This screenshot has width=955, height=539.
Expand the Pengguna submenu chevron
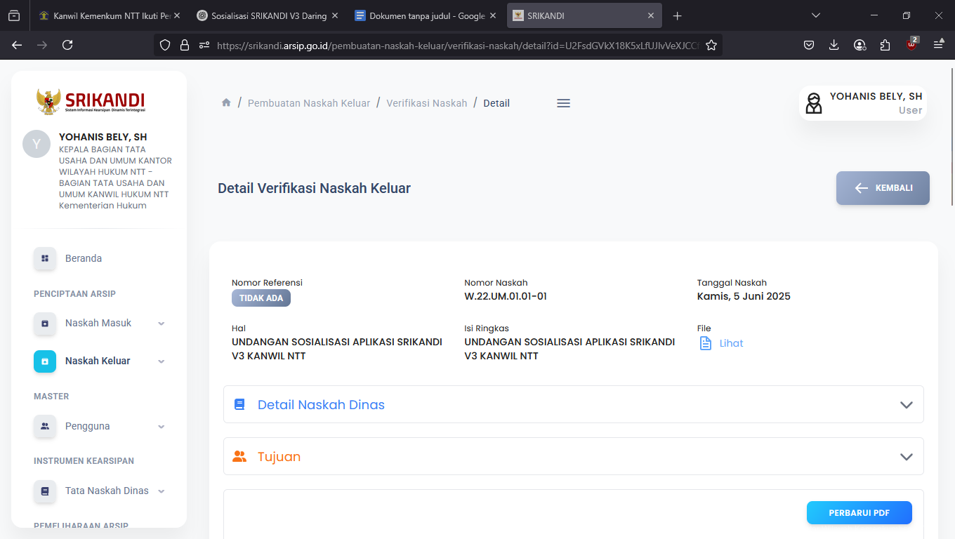162,427
